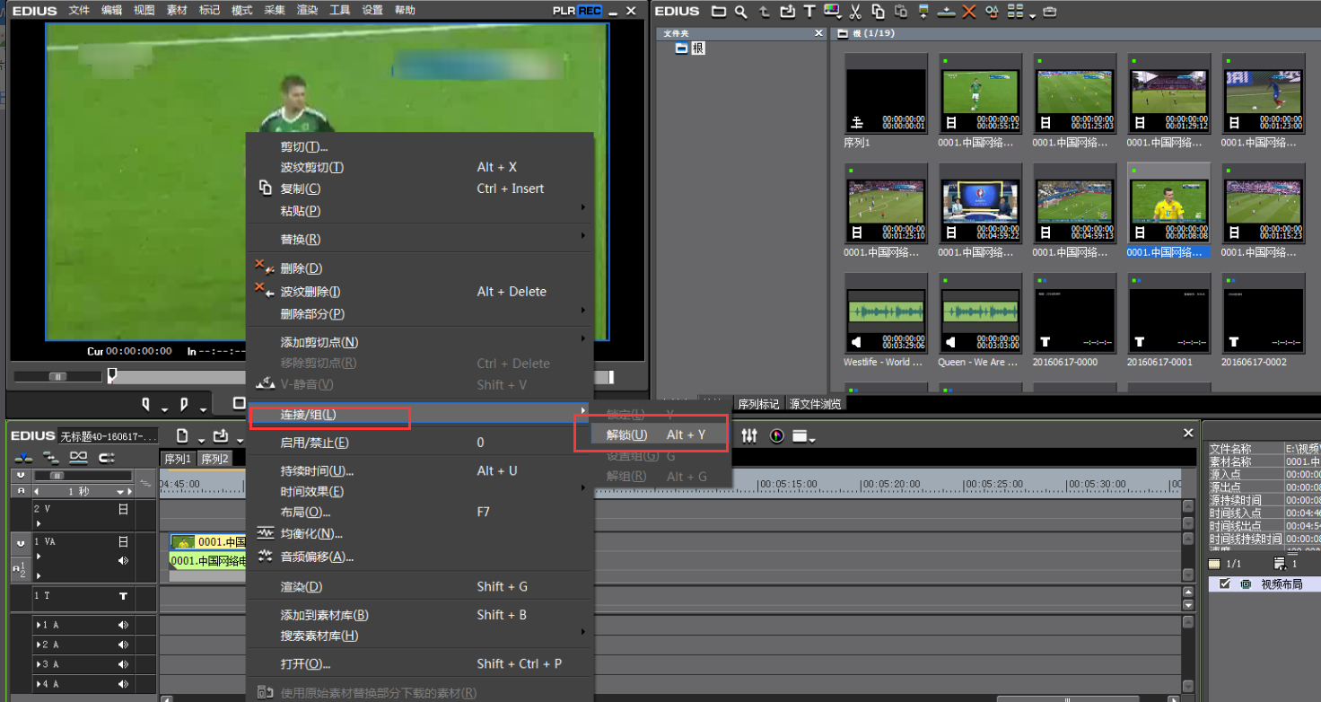The height and width of the screenshot is (702, 1321).
Task: Toggle ripple mode icon on timeline
Action: pyautogui.click(x=50, y=458)
